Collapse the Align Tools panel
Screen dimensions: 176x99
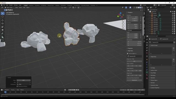click(130, 51)
